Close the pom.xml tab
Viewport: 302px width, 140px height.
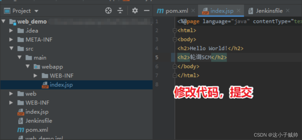point(193,11)
